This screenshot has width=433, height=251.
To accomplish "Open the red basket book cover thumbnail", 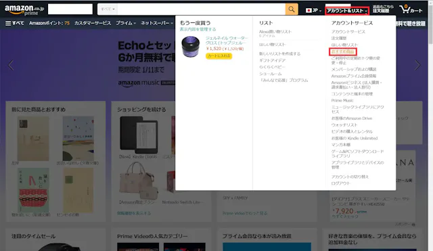I will [x=33, y=191].
